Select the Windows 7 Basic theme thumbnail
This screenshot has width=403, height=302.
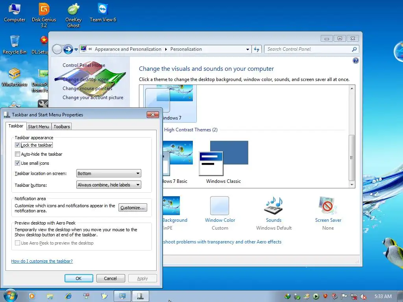pos(178,162)
